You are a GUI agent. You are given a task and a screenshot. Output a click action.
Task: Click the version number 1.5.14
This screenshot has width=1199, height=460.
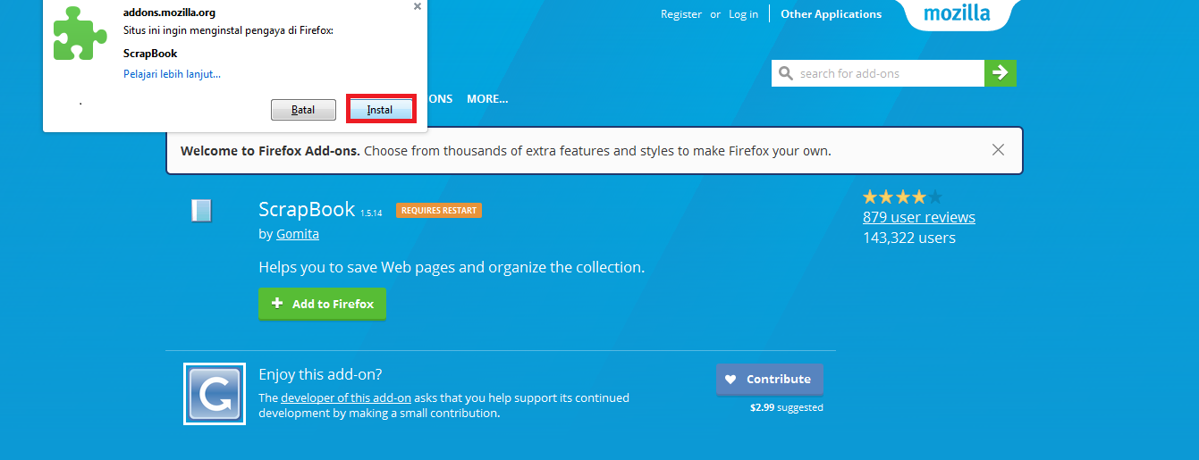point(371,213)
